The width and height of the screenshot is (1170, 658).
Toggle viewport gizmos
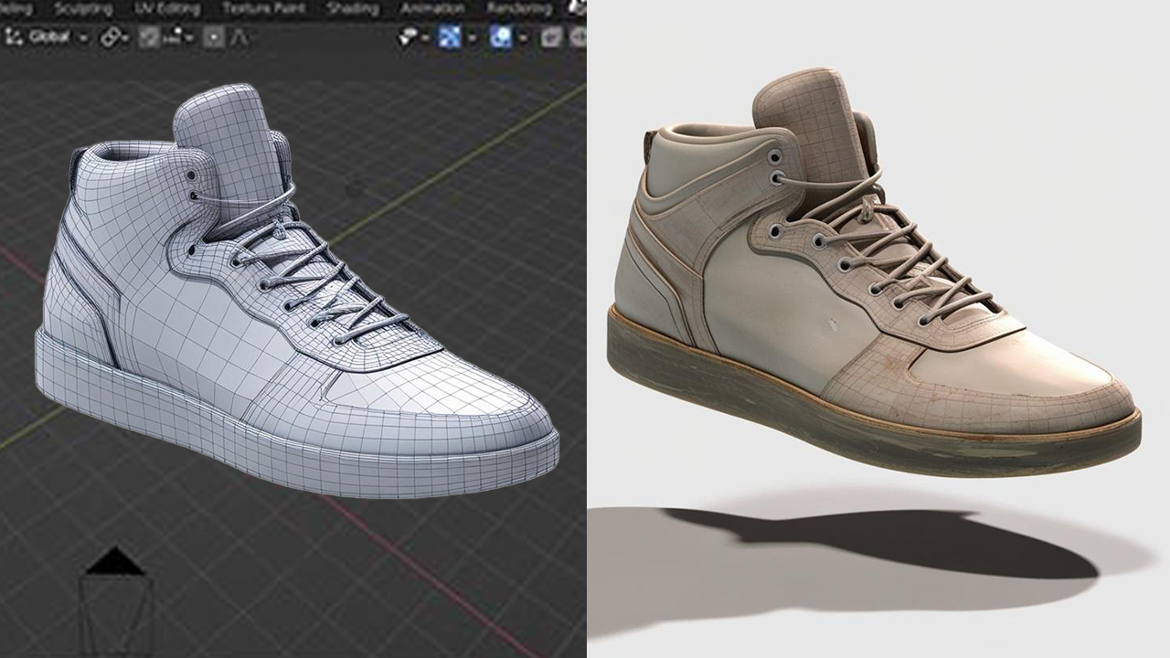point(450,38)
